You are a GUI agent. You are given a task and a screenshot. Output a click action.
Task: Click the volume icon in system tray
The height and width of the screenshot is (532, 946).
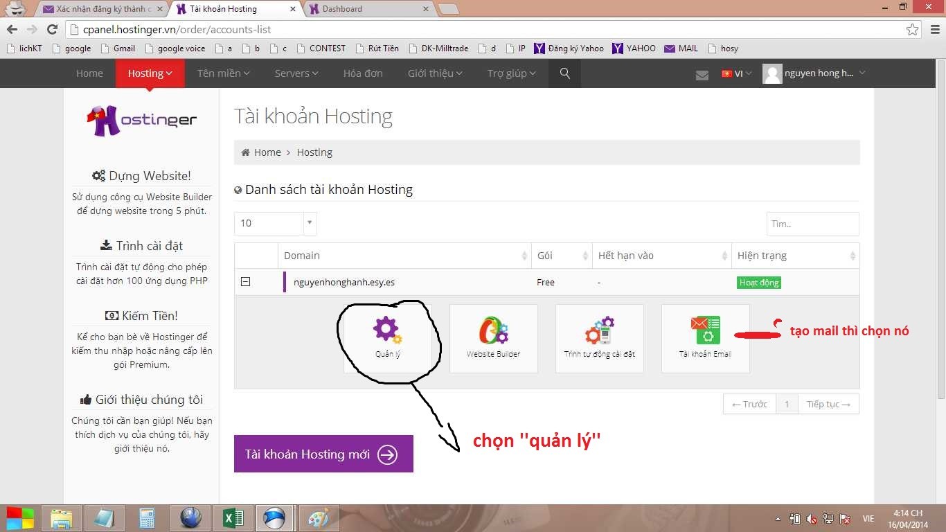(x=811, y=518)
